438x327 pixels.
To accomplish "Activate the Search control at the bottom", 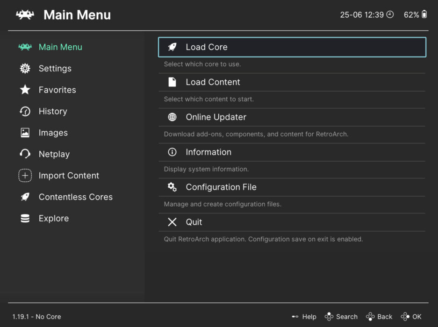I will 341,317.
